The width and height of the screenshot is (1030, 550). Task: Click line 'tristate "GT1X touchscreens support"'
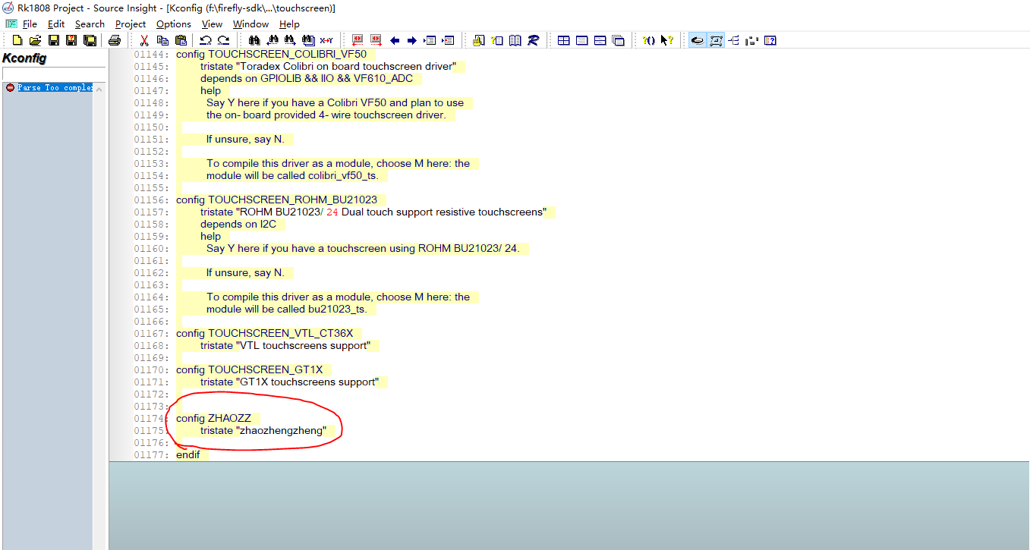click(289, 382)
